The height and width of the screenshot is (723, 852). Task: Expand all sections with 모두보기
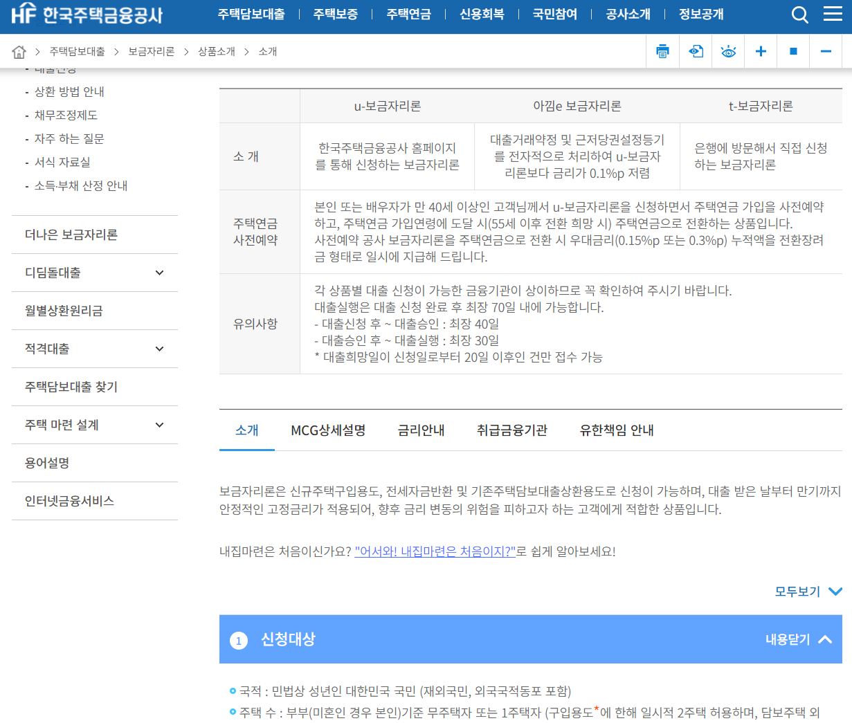(x=808, y=592)
